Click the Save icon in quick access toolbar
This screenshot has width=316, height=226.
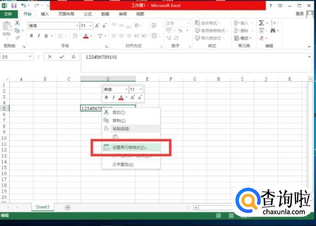pos(13,6)
